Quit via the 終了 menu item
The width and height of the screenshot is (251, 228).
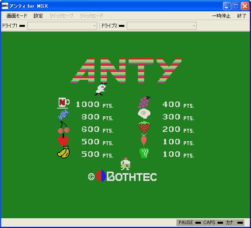242,16
